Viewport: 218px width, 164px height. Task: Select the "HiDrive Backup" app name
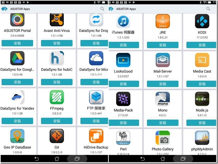(96, 147)
